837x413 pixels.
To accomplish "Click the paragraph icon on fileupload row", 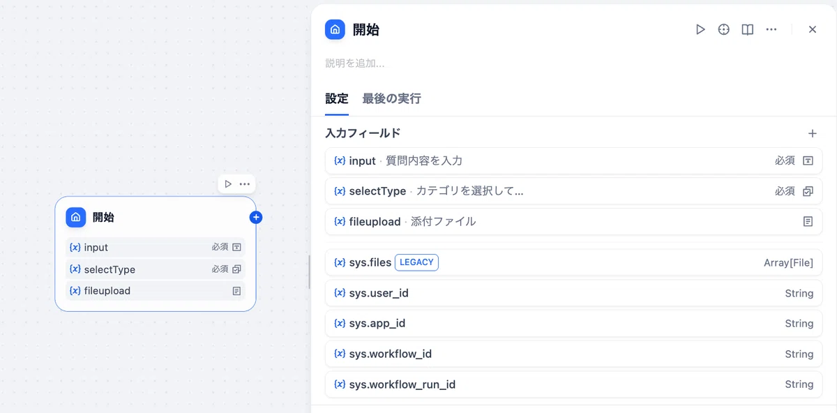I will click(x=808, y=222).
